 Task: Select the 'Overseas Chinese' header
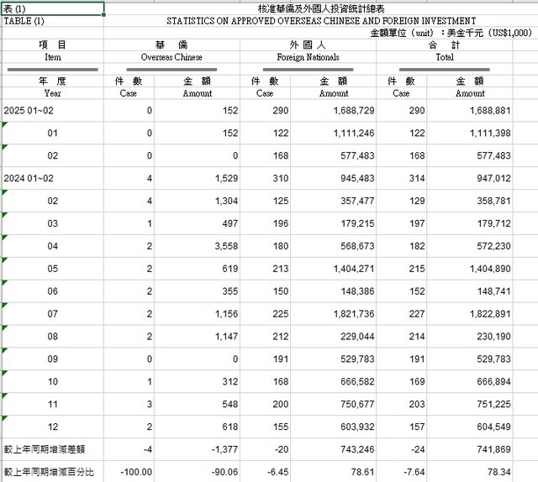click(171, 57)
